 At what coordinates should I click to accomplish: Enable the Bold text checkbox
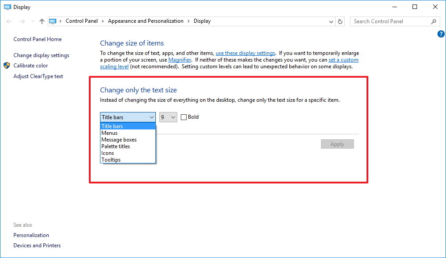(x=183, y=117)
